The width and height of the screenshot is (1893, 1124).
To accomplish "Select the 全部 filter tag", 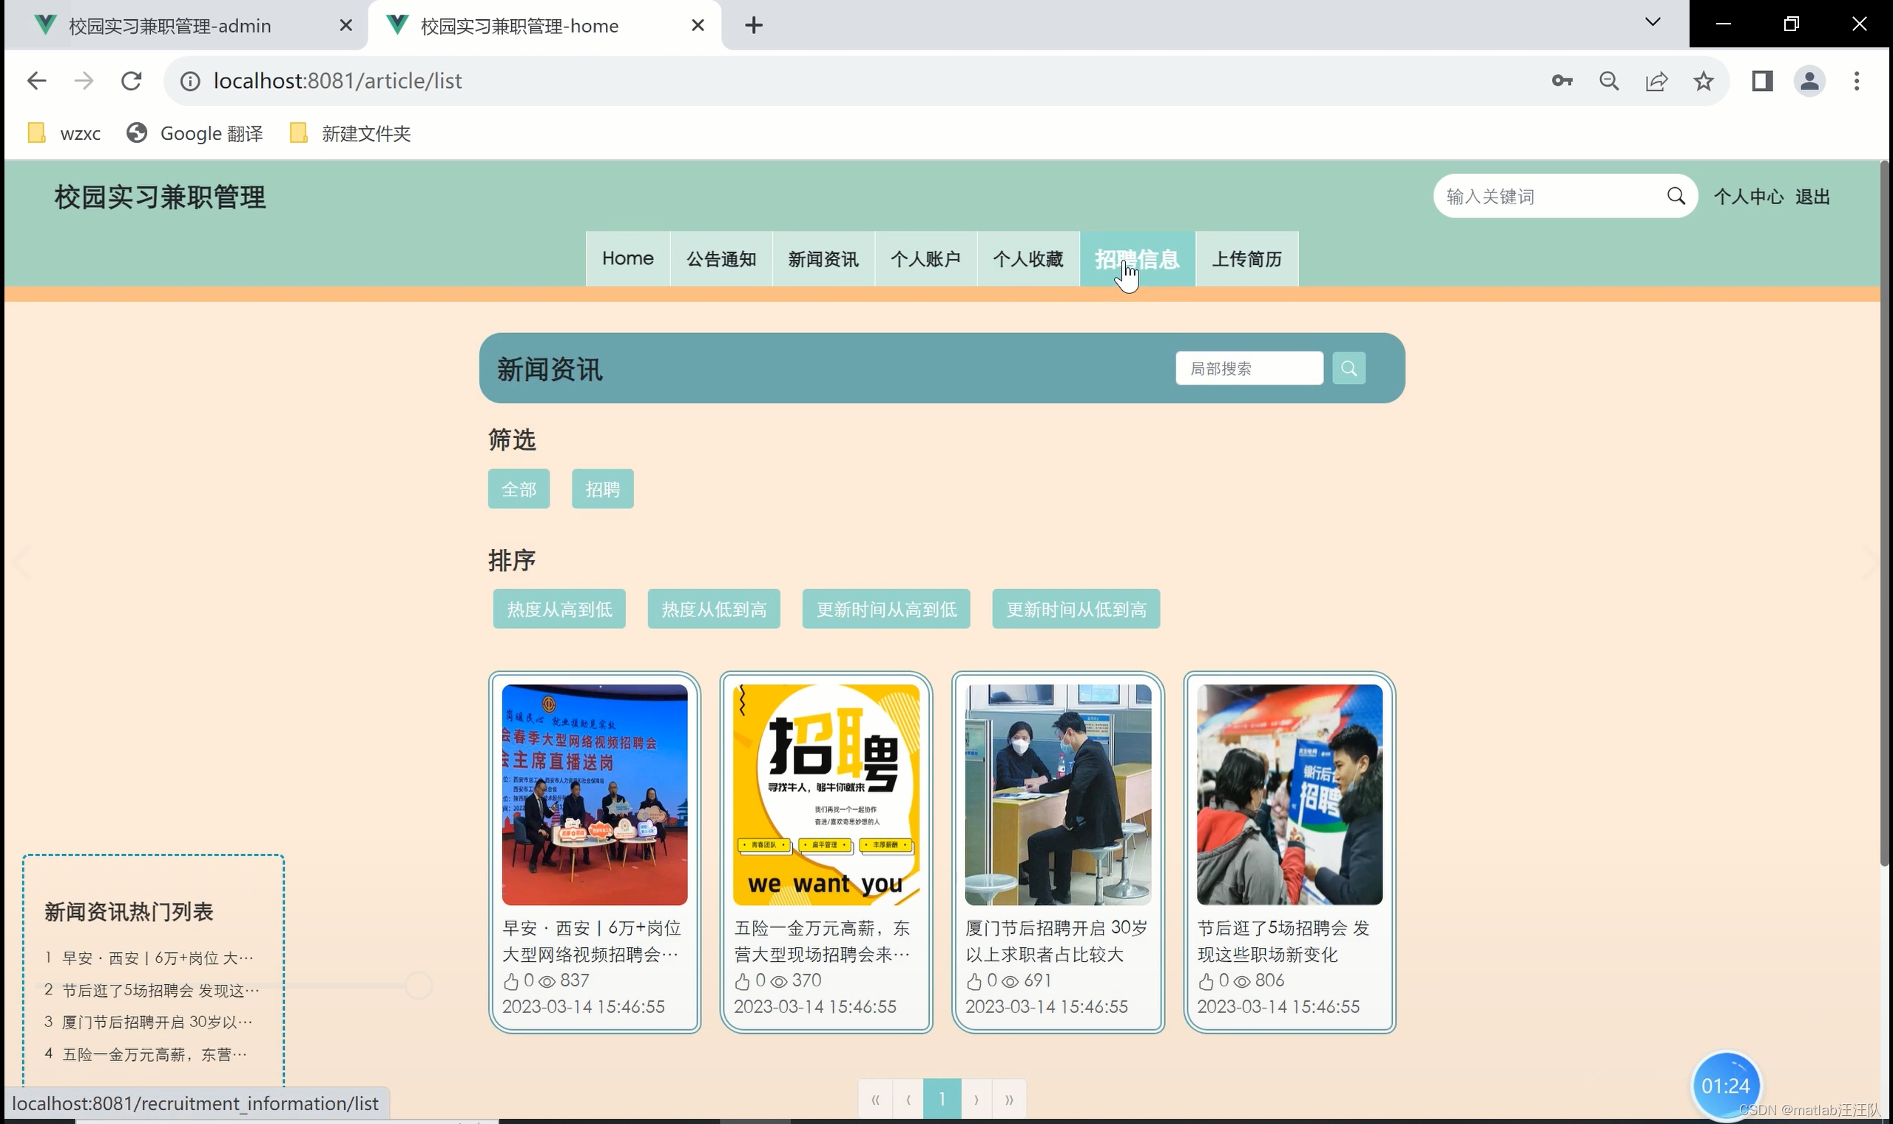I will tap(519, 489).
